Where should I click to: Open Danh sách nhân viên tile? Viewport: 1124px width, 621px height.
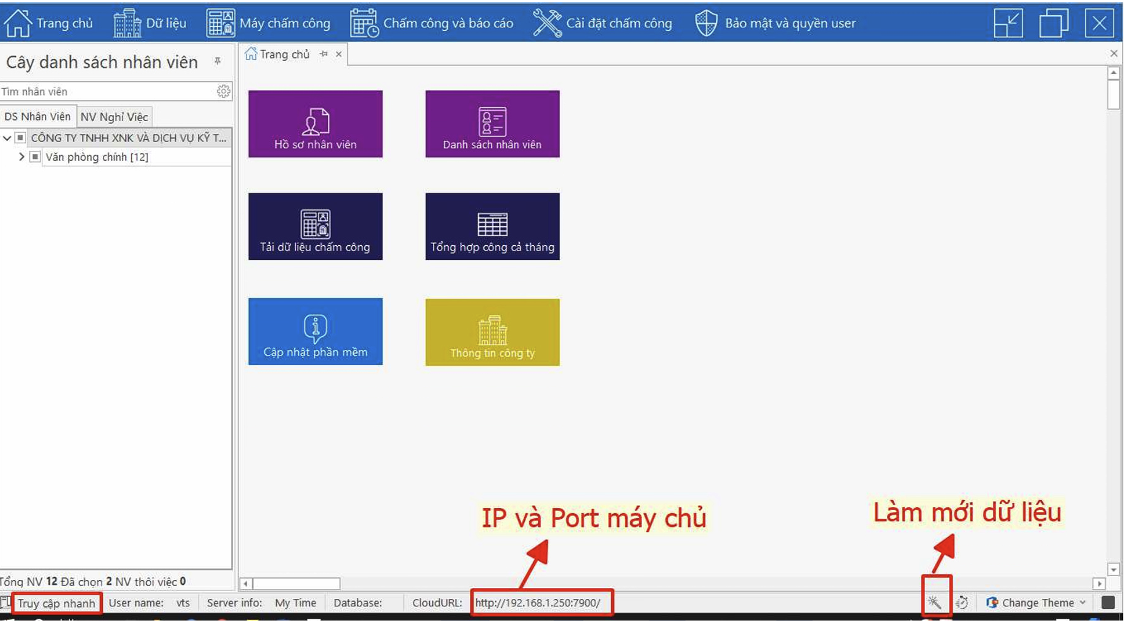[491, 124]
